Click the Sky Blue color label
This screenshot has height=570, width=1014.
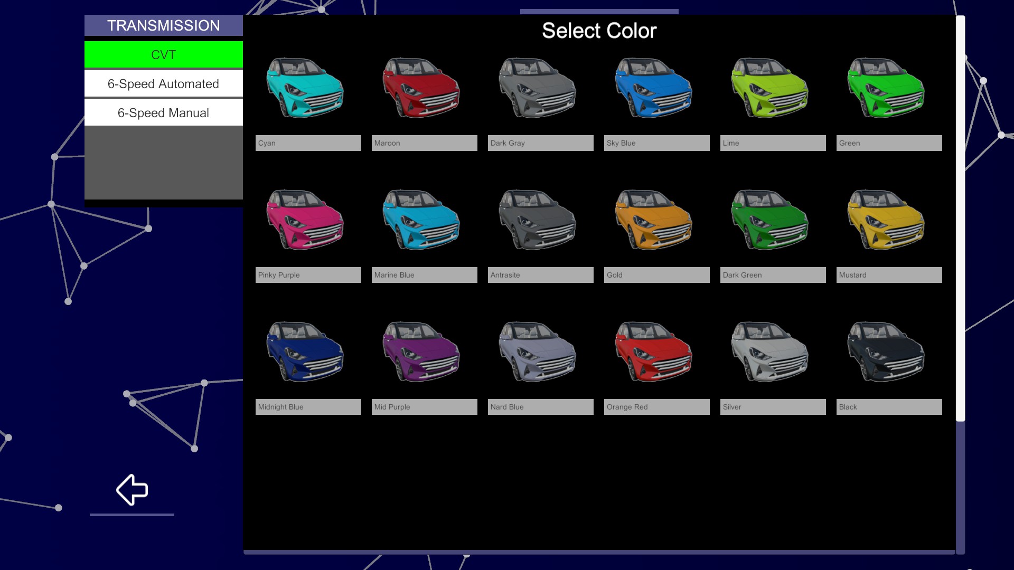(657, 143)
